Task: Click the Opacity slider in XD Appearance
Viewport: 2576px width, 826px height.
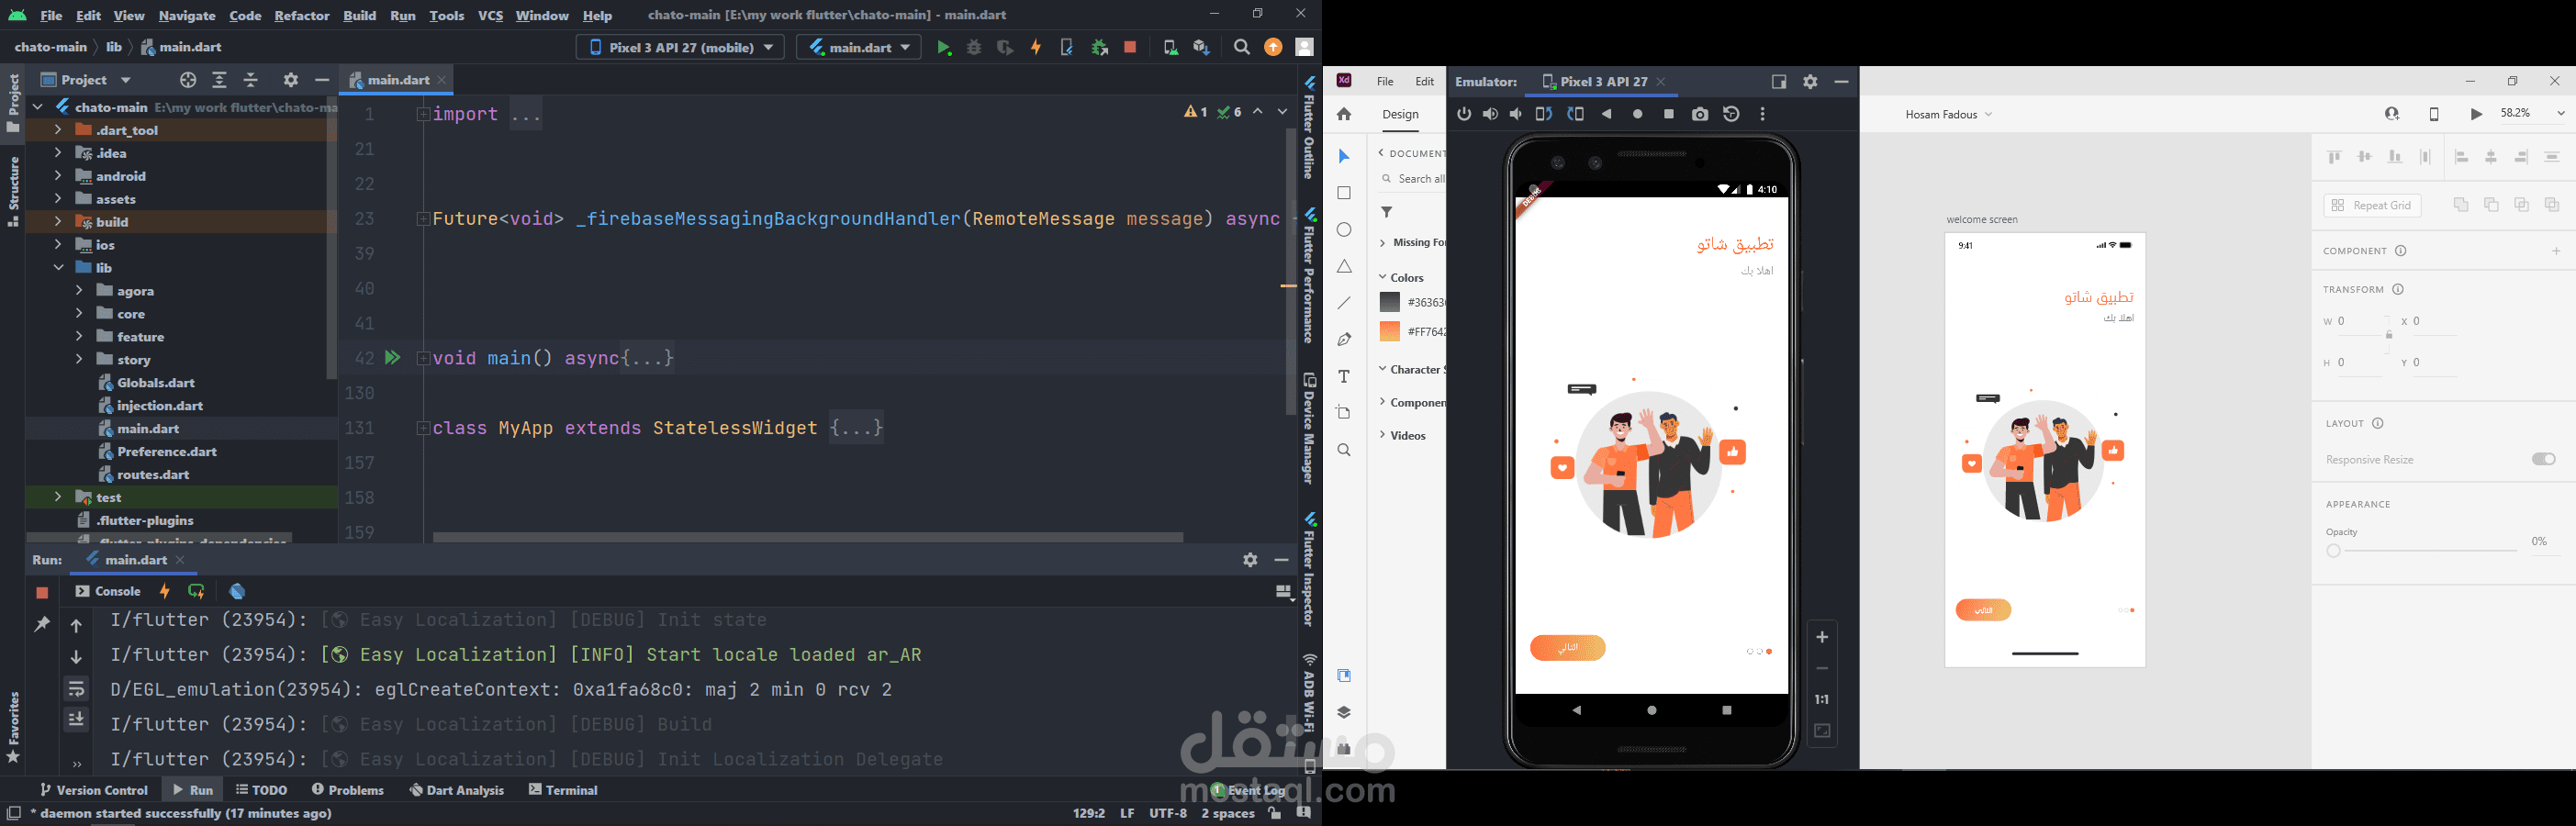Action: 2424,551
